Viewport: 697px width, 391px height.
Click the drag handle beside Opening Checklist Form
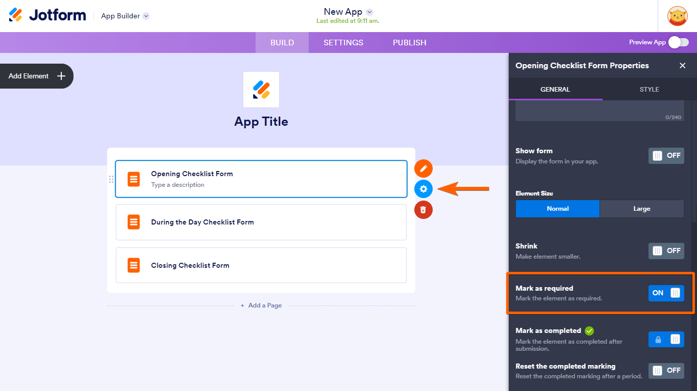coord(111,179)
